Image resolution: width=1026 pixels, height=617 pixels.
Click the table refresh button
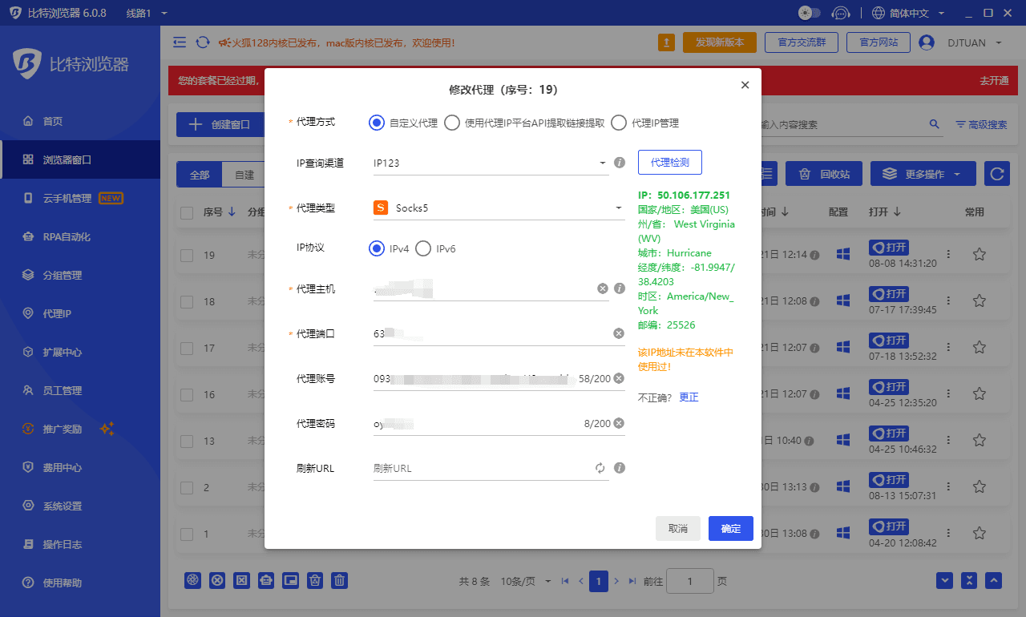pos(996,174)
